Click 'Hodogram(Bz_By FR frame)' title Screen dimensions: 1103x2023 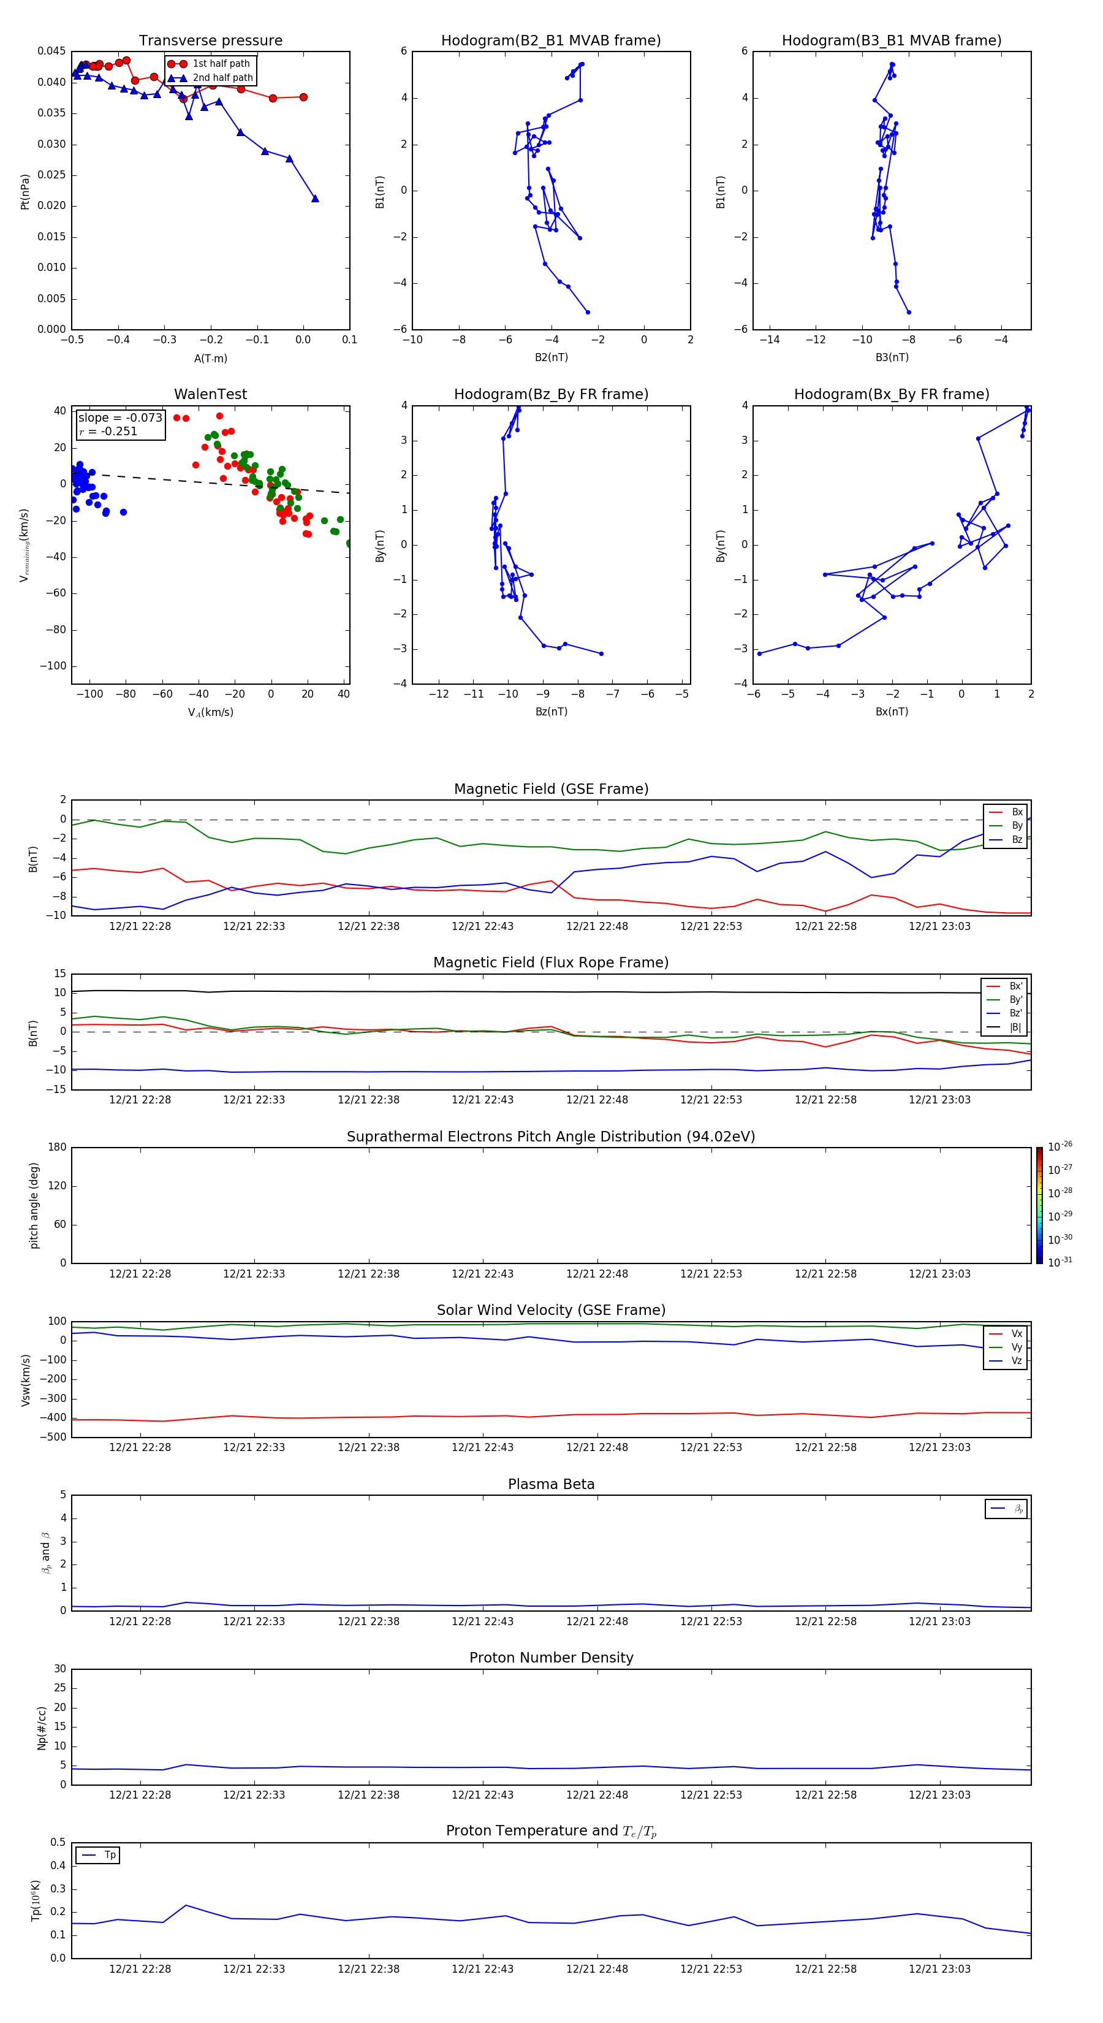[551, 394]
